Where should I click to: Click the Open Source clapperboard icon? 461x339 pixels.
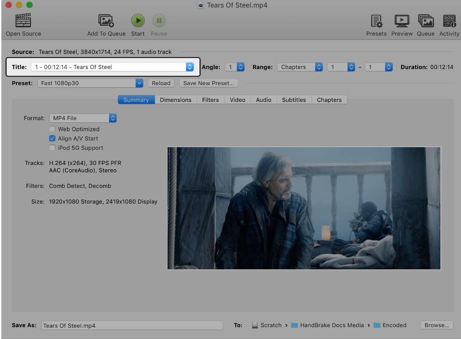click(23, 20)
